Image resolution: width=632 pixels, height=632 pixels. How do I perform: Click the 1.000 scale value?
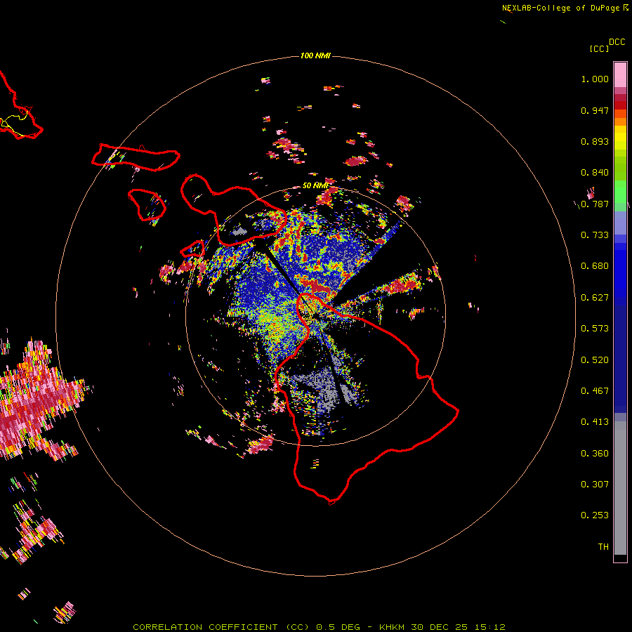[595, 79]
